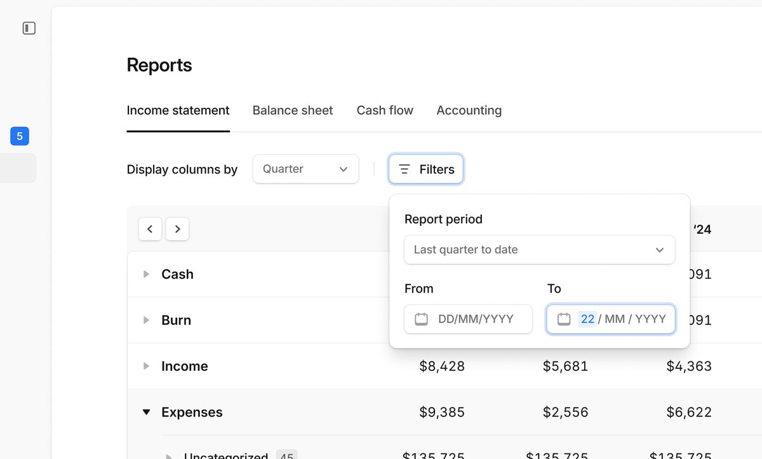
Task: Open the Quarter display columns dropdown
Action: (x=305, y=170)
